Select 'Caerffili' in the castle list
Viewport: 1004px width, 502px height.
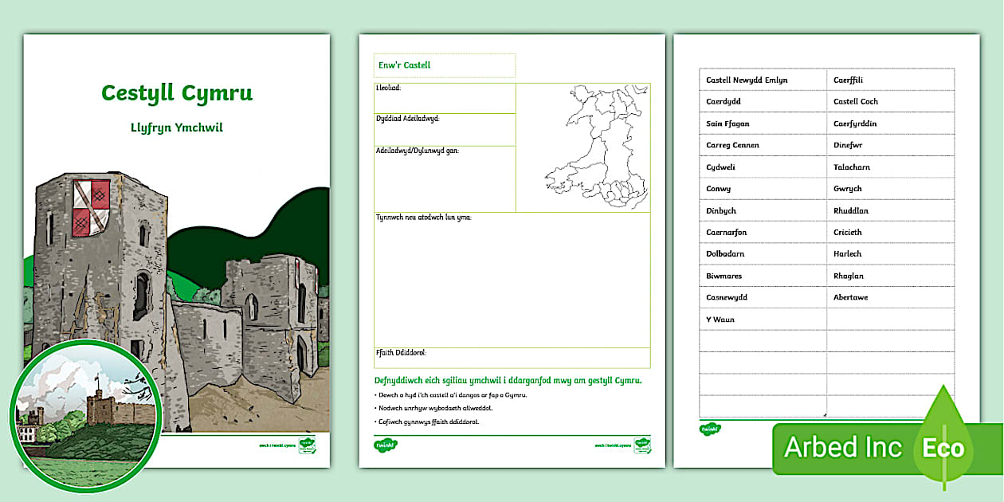[x=847, y=80]
